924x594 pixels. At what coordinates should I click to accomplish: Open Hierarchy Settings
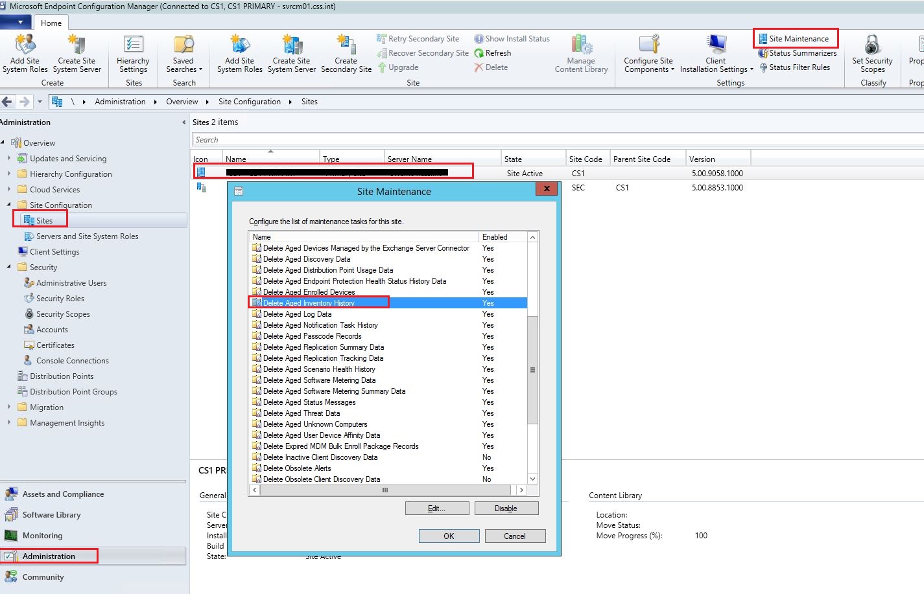pyautogui.click(x=132, y=53)
